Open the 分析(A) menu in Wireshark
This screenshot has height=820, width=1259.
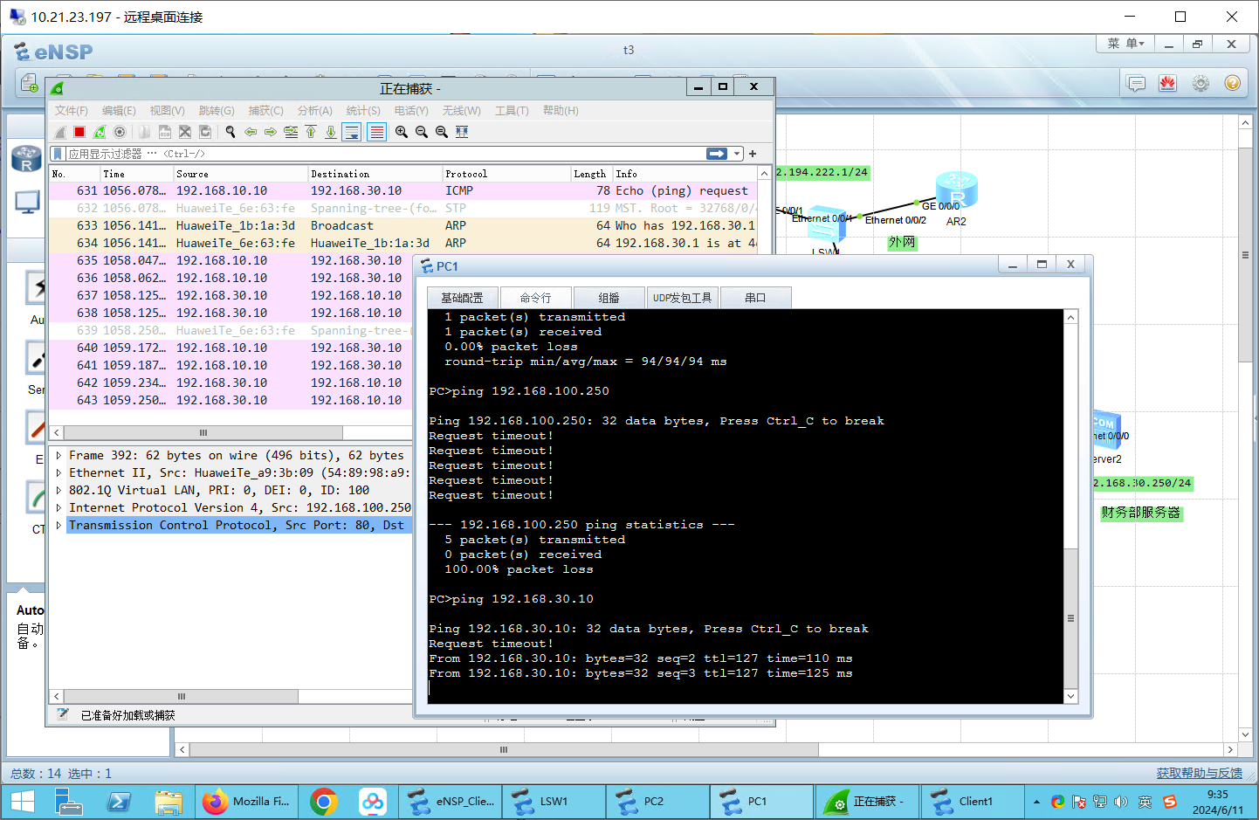(314, 111)
